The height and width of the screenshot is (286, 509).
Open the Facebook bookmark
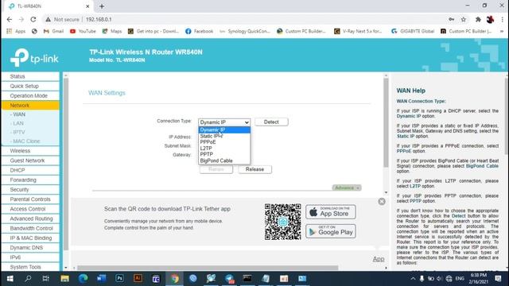tap(200, 31)
